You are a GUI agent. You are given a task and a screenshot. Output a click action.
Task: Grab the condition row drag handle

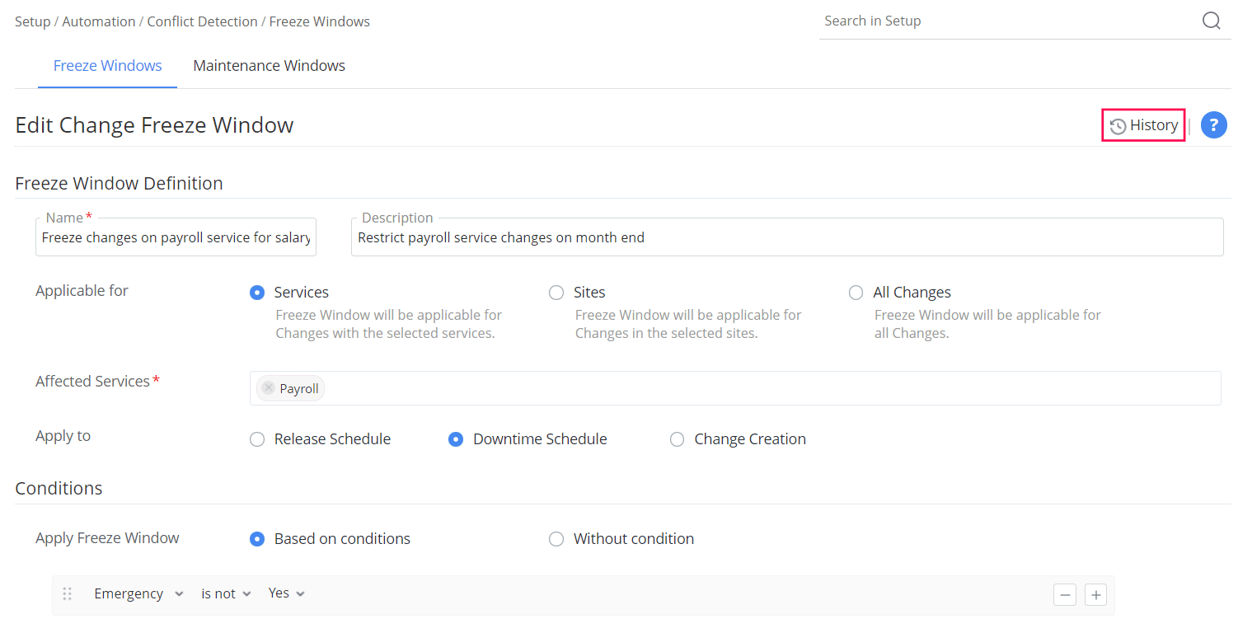click(68, 593)
